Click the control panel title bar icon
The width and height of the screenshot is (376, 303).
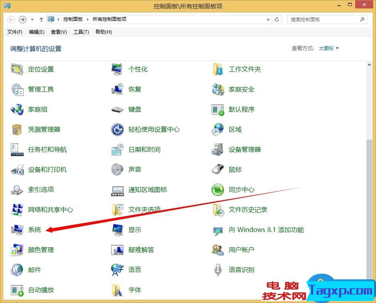7,6
